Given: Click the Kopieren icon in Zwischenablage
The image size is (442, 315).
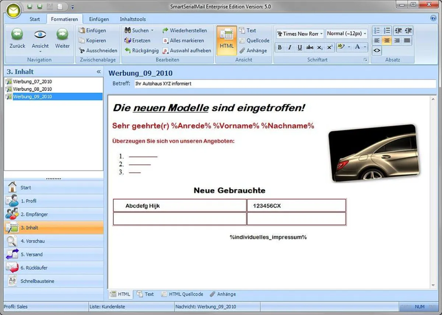Looking at the screenshot, I should (83, 40).
